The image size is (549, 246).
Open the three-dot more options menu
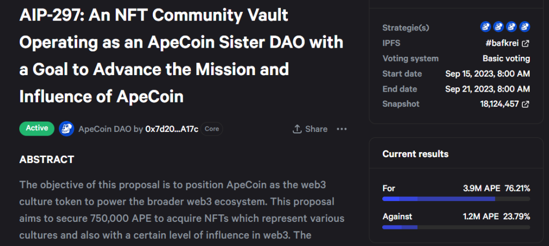point(342,129)
